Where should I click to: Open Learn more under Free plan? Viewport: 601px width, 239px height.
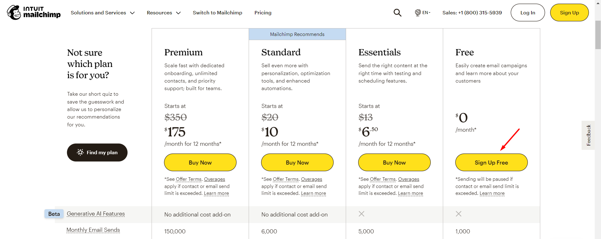click(492, 193)
